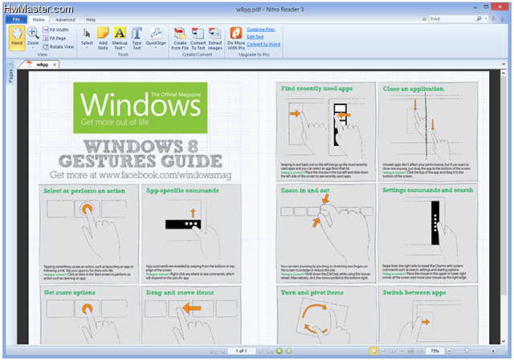The width and height of the screenshot is (514, 361).
Task: Open the Edit Text link
Action: (255, 37)
